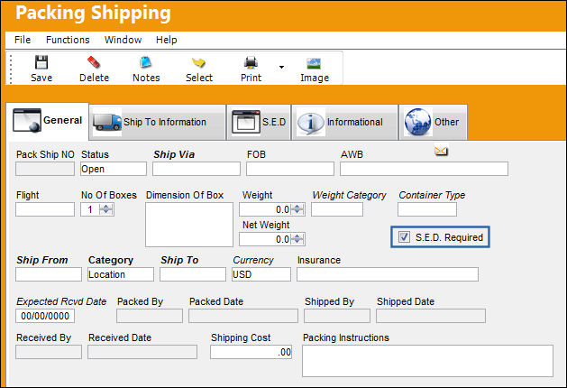Switch to the Ship To Information tab

click(x=158, y=122)
